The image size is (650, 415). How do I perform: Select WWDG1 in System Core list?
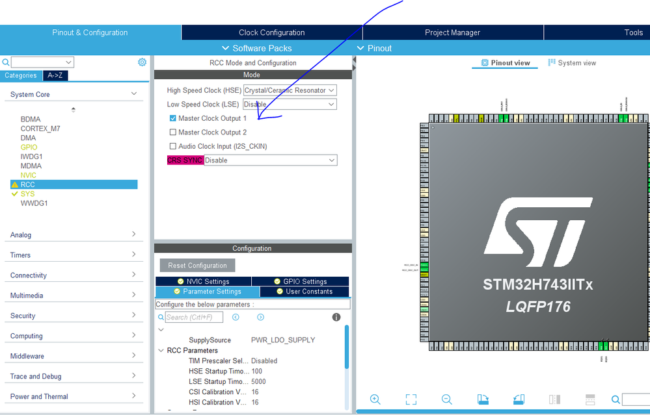click(34, 203)
